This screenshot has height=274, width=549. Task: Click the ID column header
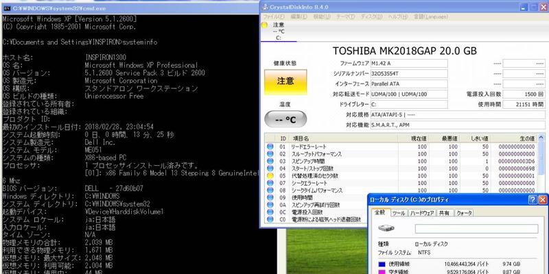(283, 139)
